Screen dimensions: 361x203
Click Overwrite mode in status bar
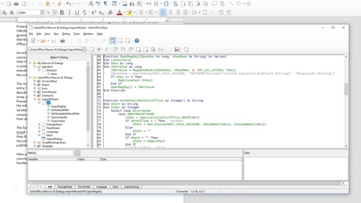(x=182, y=191)
